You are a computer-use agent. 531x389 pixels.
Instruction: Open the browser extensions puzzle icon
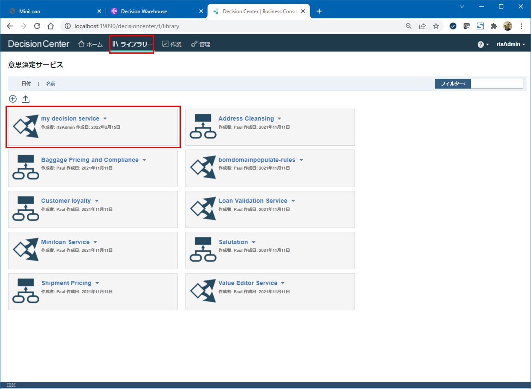[494, 26]
